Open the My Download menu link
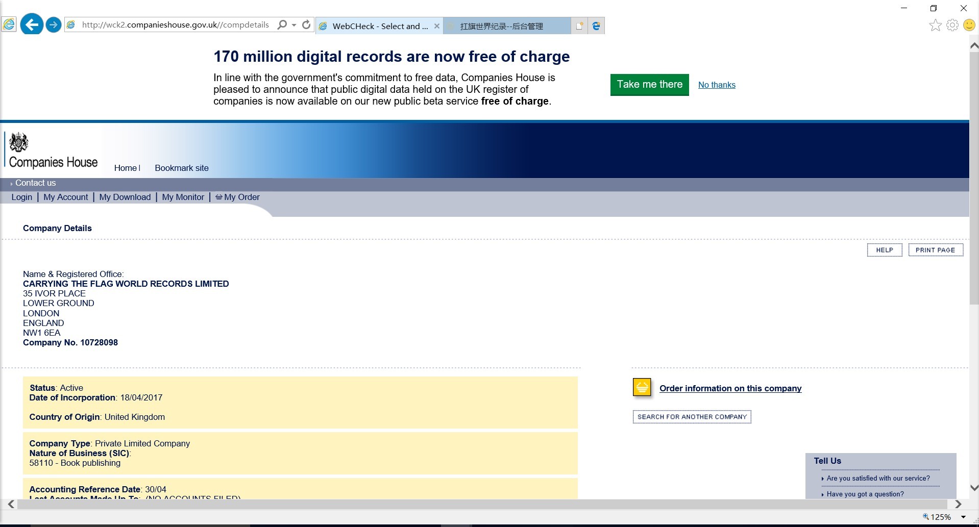The height and width of the screenshot is (527, 979). (125, 197)
